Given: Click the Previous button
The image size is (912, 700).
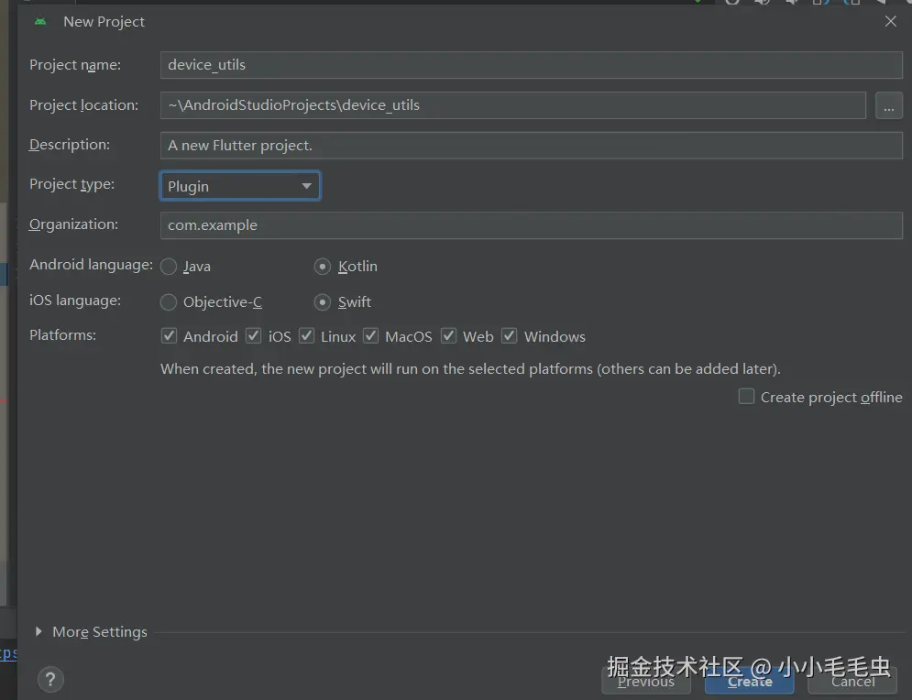Looking at the screenshot, I should [646, 682].
